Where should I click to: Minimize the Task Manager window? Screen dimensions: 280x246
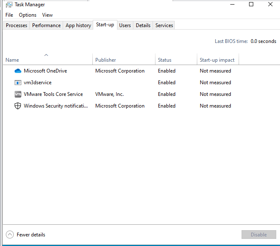(232, 4)
